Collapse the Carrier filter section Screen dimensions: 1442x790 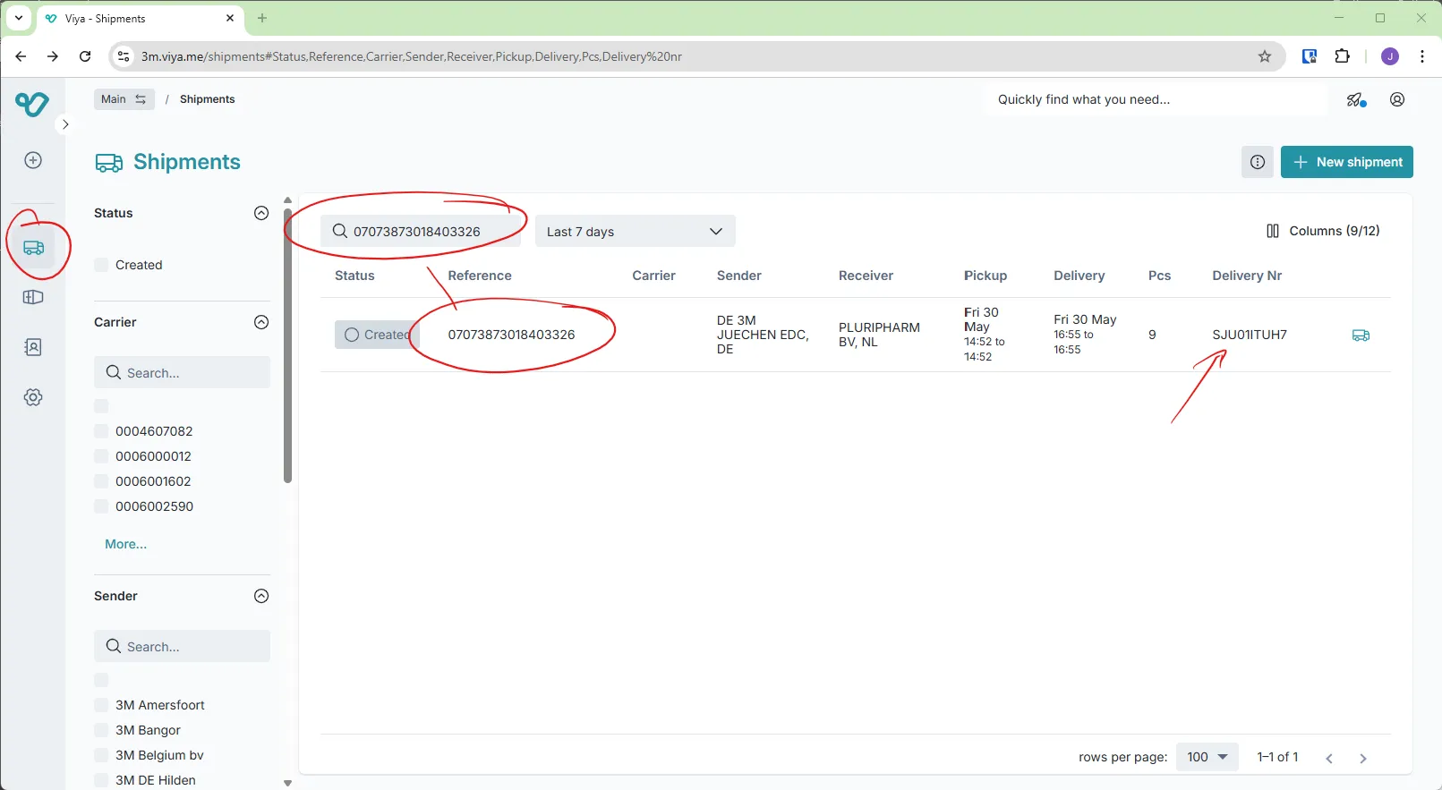coord(261,322)
